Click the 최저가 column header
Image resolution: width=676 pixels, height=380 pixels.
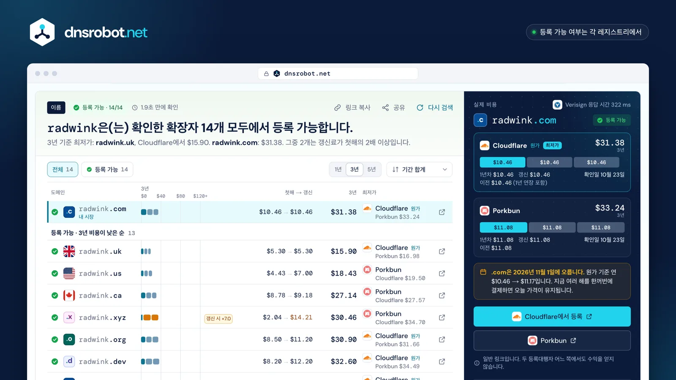[x=369, y=193]
